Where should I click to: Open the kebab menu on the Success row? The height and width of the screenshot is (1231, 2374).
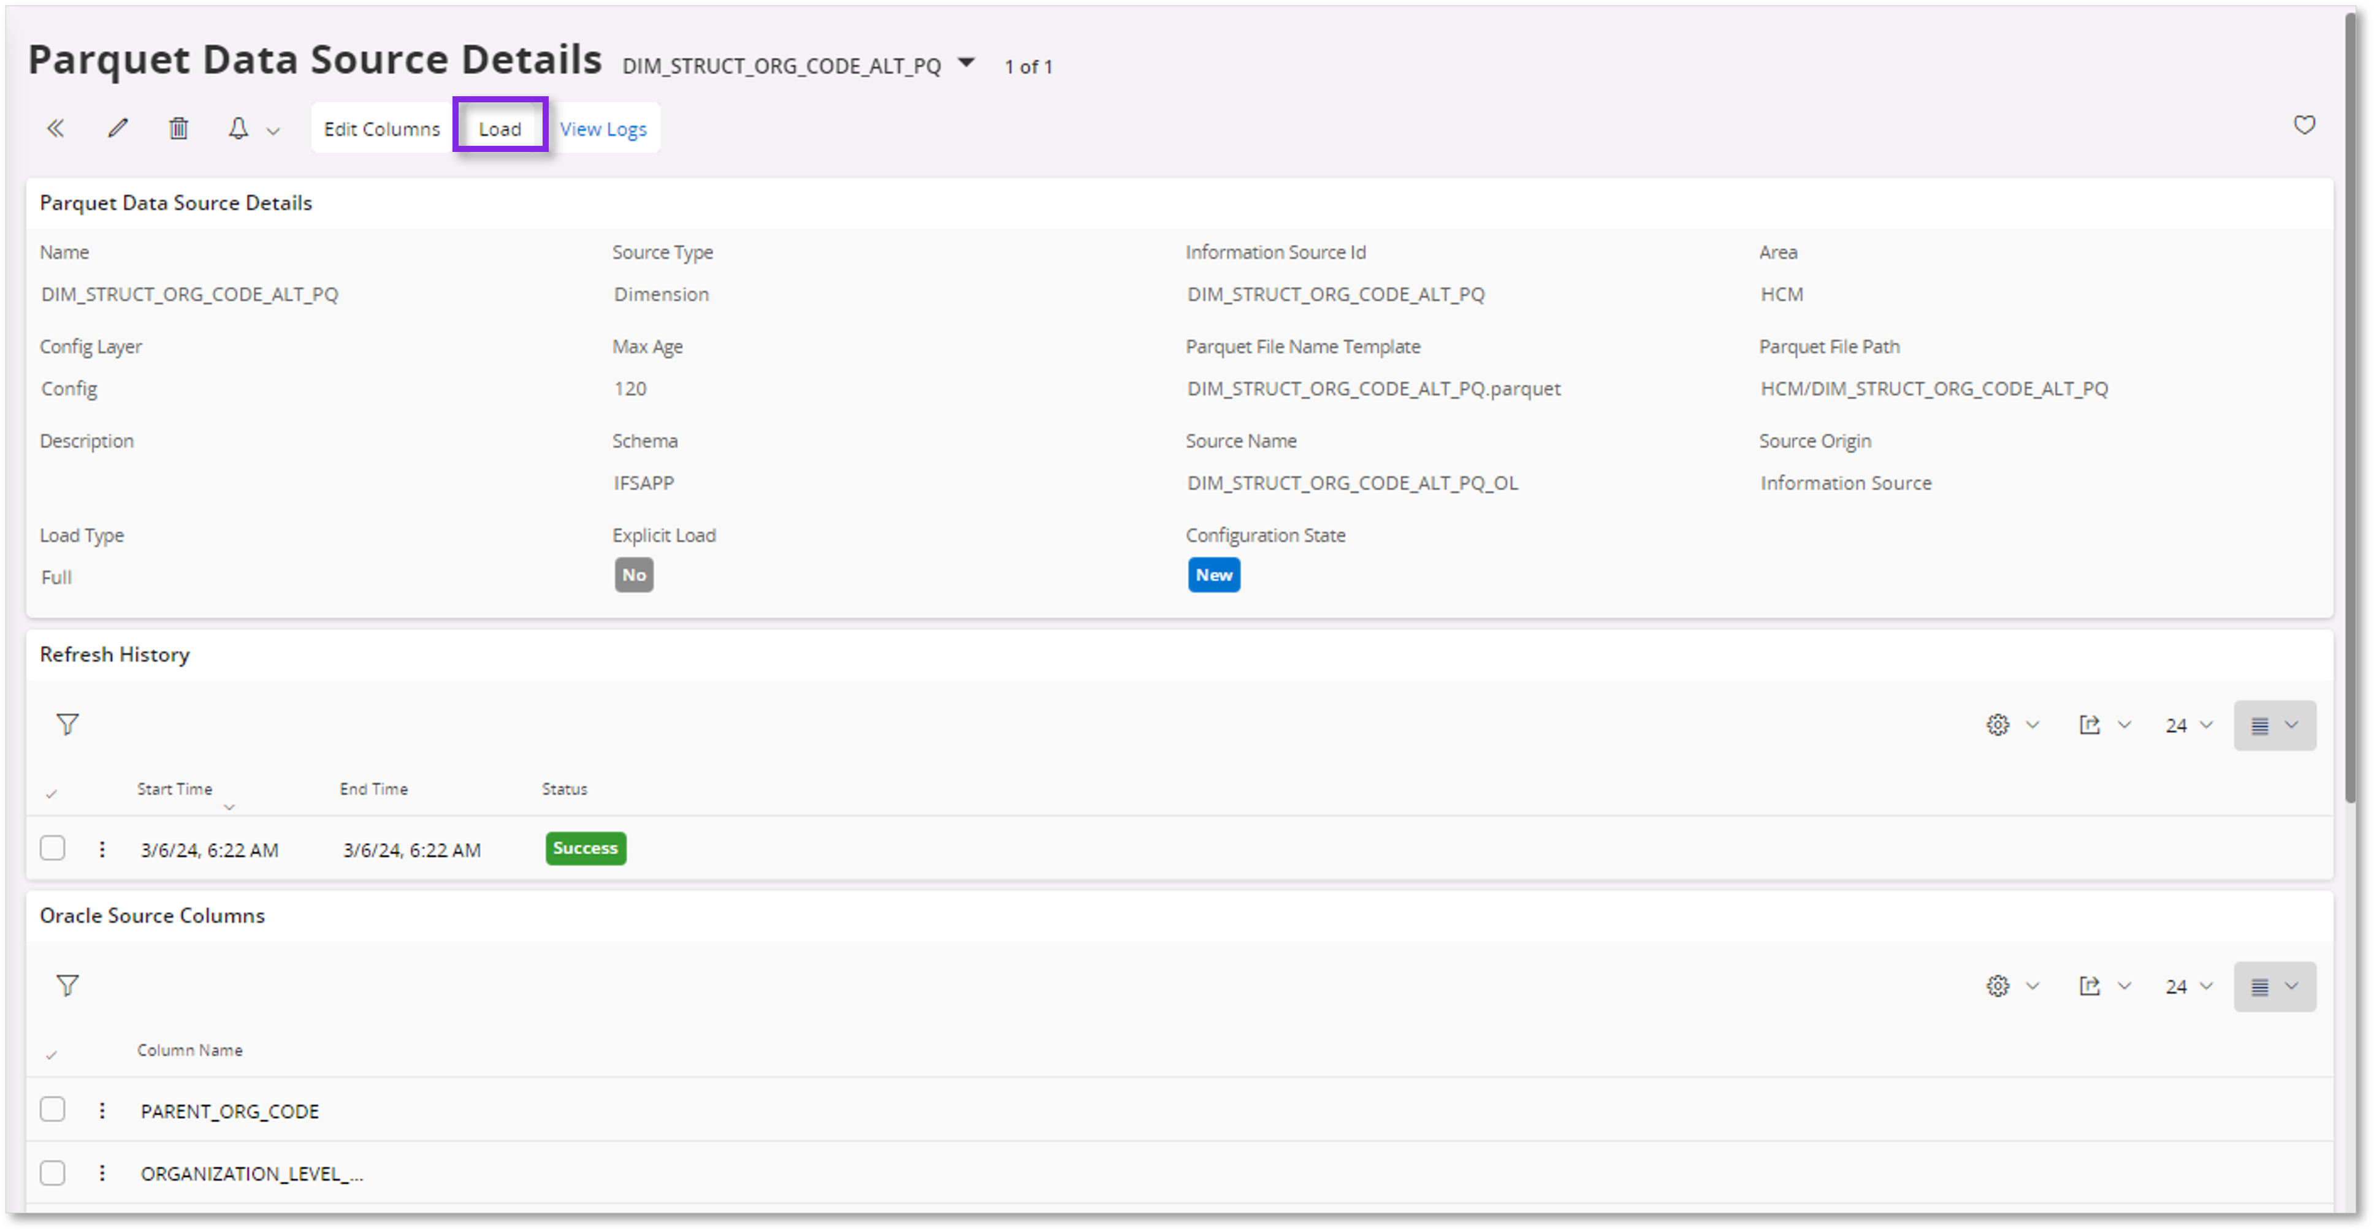101,849
